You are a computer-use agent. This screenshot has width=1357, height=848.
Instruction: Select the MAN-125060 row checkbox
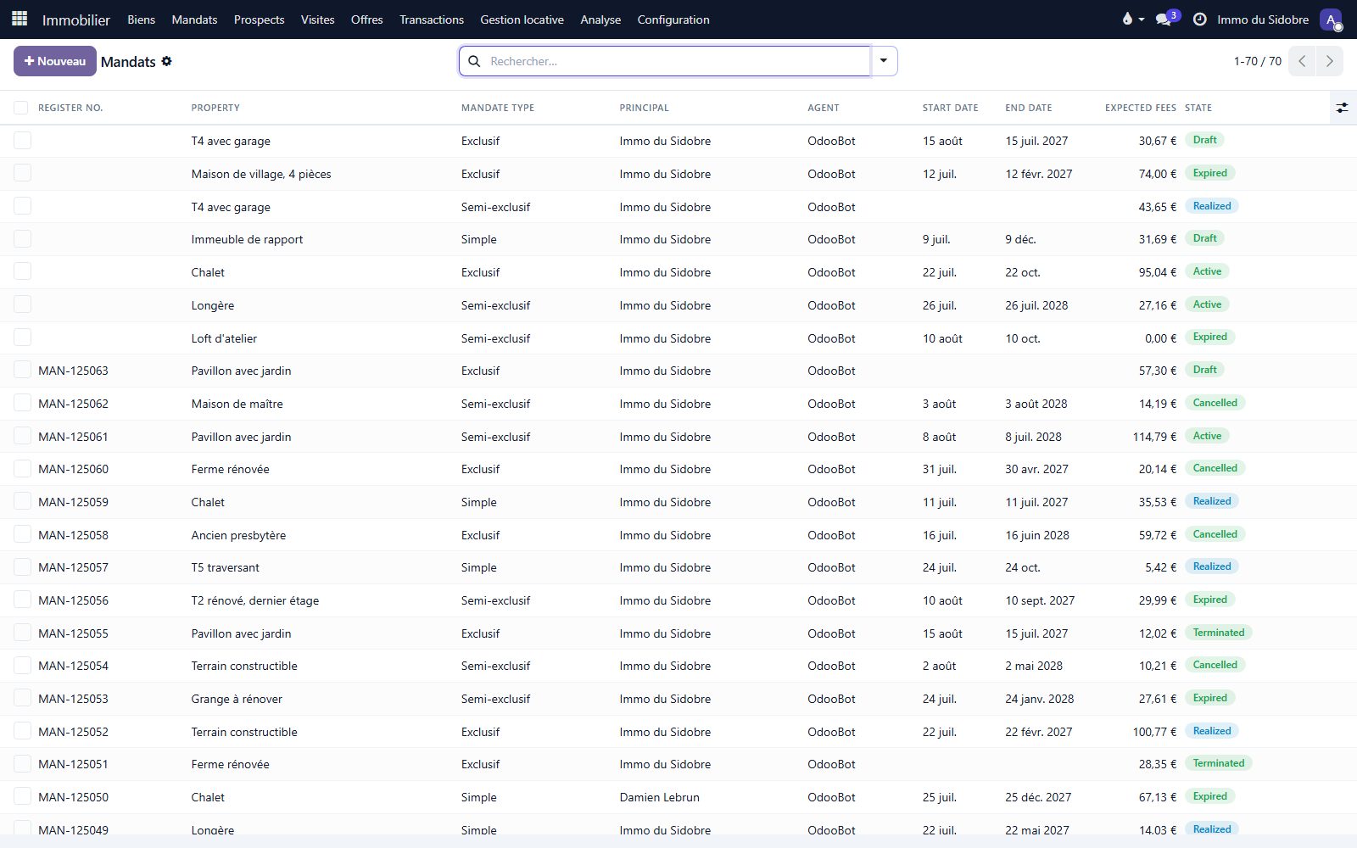pos(23,468)
